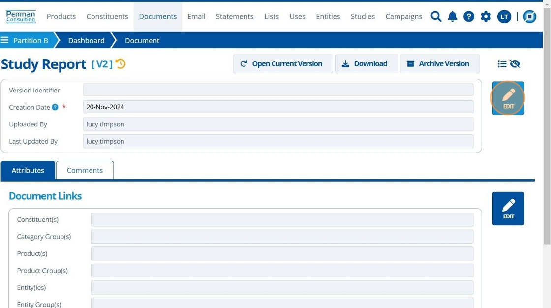Open the Statements menu

(234, 17)
